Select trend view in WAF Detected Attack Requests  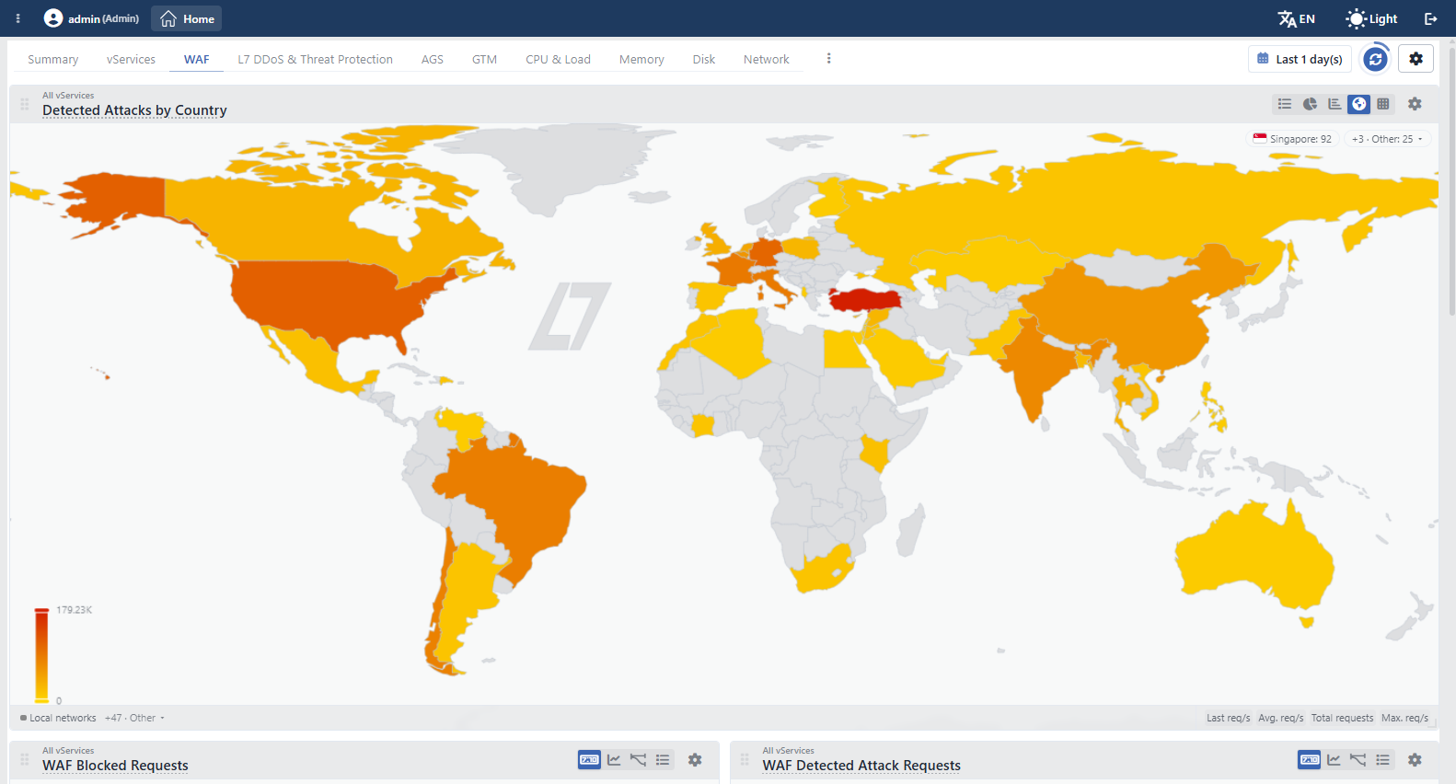1358,759
